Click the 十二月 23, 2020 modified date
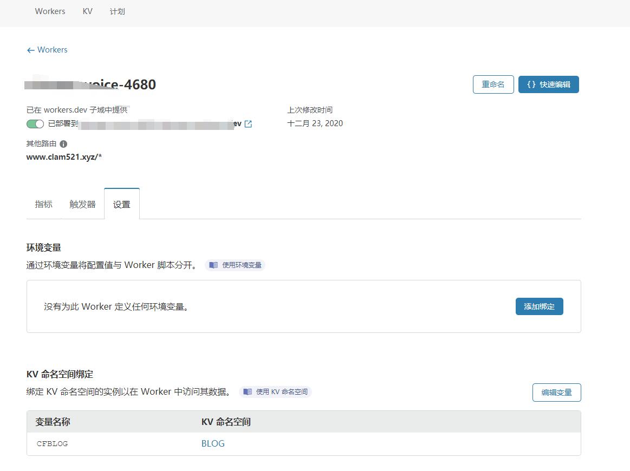The width and height of the screenshot is (630, 471). (315, 123)
